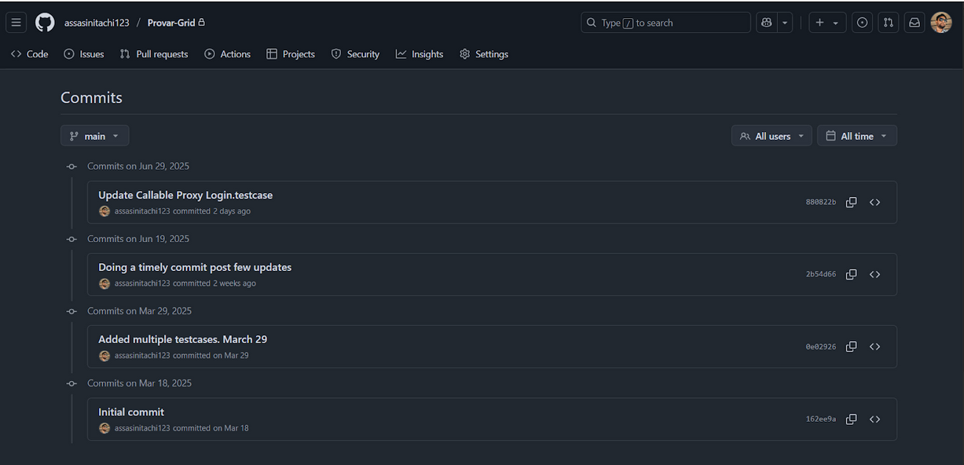Open the pull requests shortcut icon in header
964x465 pixels.
click(x=888, y=23)
